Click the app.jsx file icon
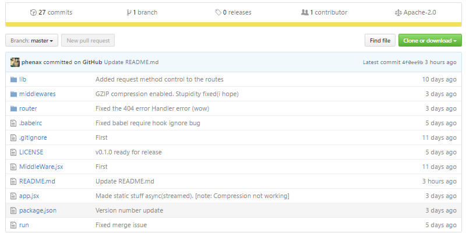The height and width of the screenshot is (233, 466). pyautogui.click(x=13, y=196)
